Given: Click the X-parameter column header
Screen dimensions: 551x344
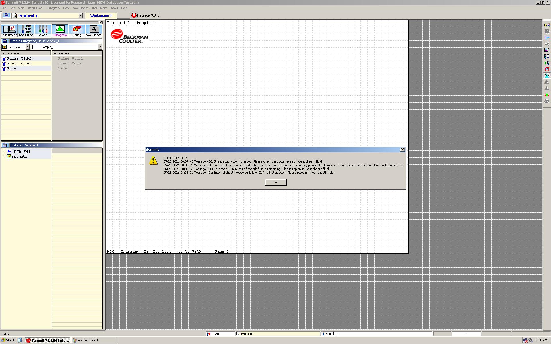Looking at the screenshot, I should (26, 53).
